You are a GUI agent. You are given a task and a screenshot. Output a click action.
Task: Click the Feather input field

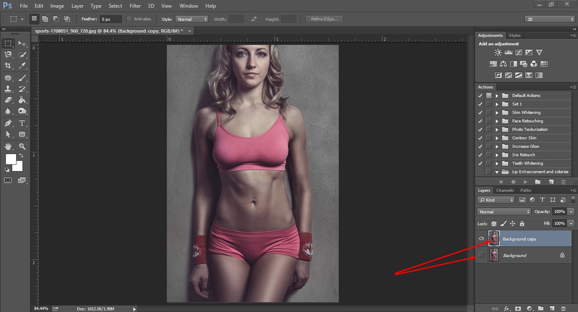coord(111,19)
